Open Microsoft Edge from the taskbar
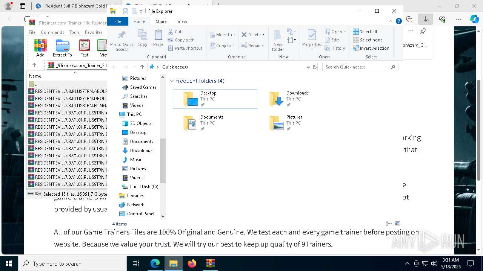The height and width of the screenshot is (271, 483). tap(155, 263)
